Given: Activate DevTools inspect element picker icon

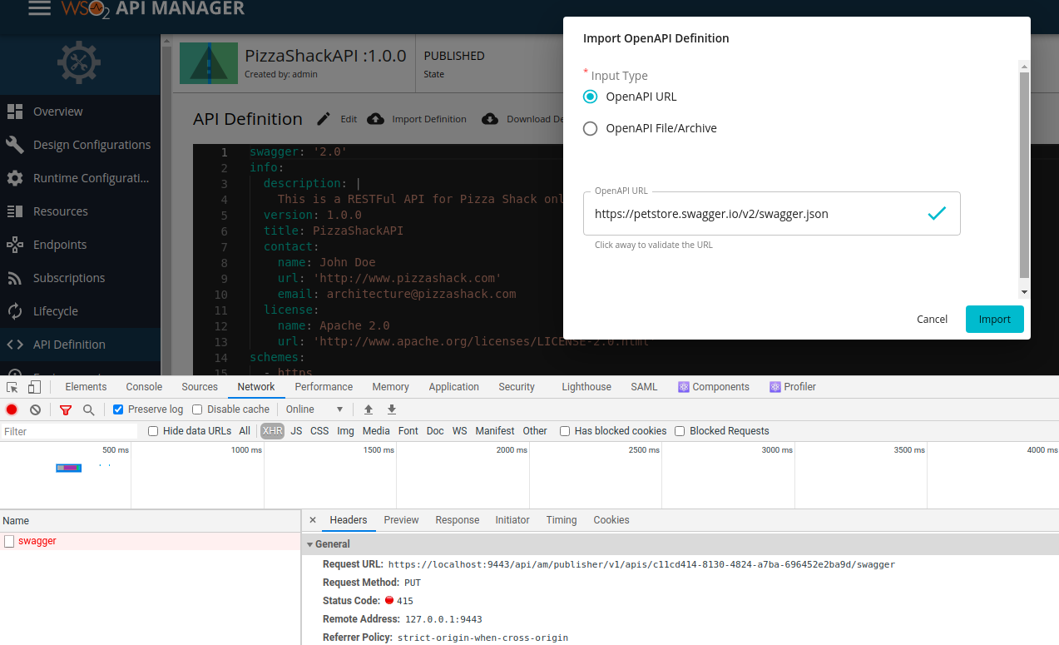Looking at the screenshot, I should click(x=12, y=387).
